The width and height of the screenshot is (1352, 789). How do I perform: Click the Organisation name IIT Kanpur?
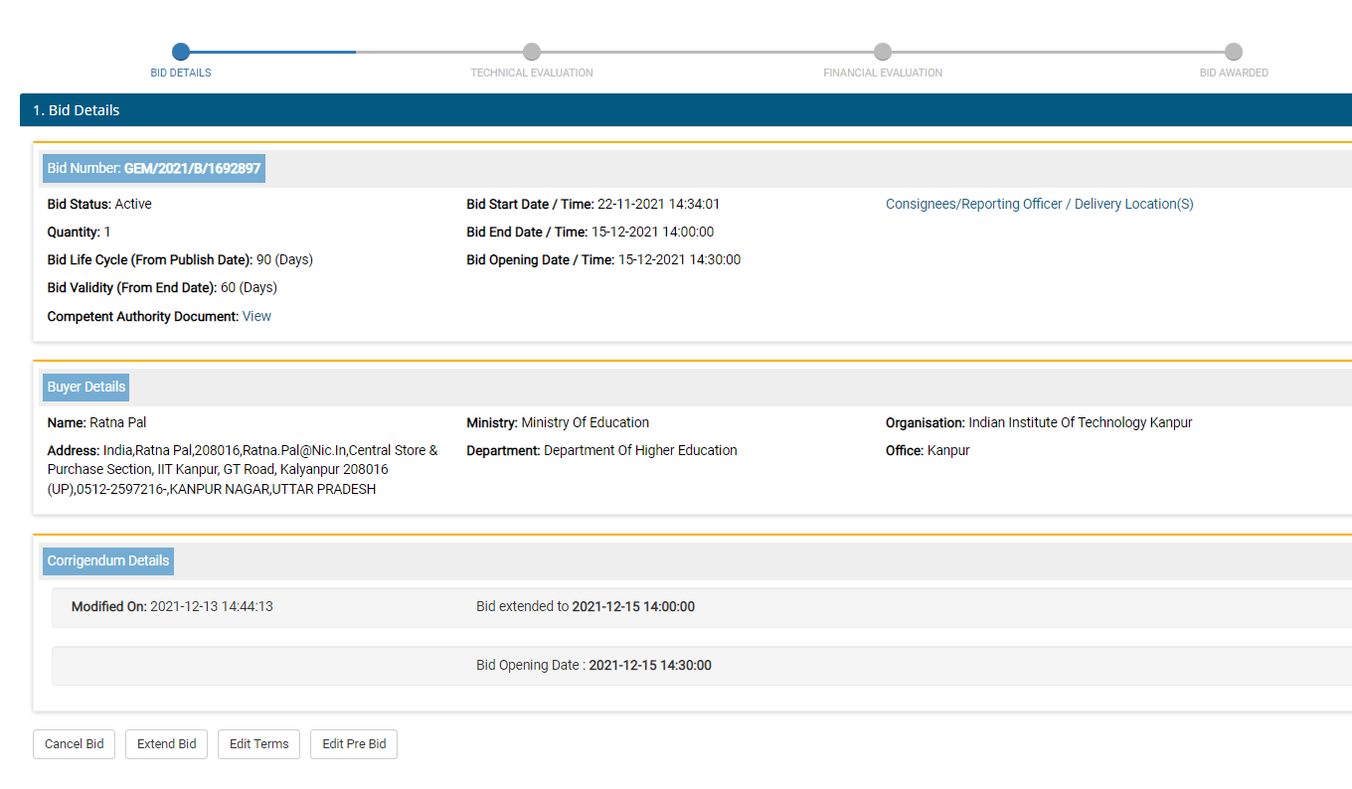point(1080,422)
